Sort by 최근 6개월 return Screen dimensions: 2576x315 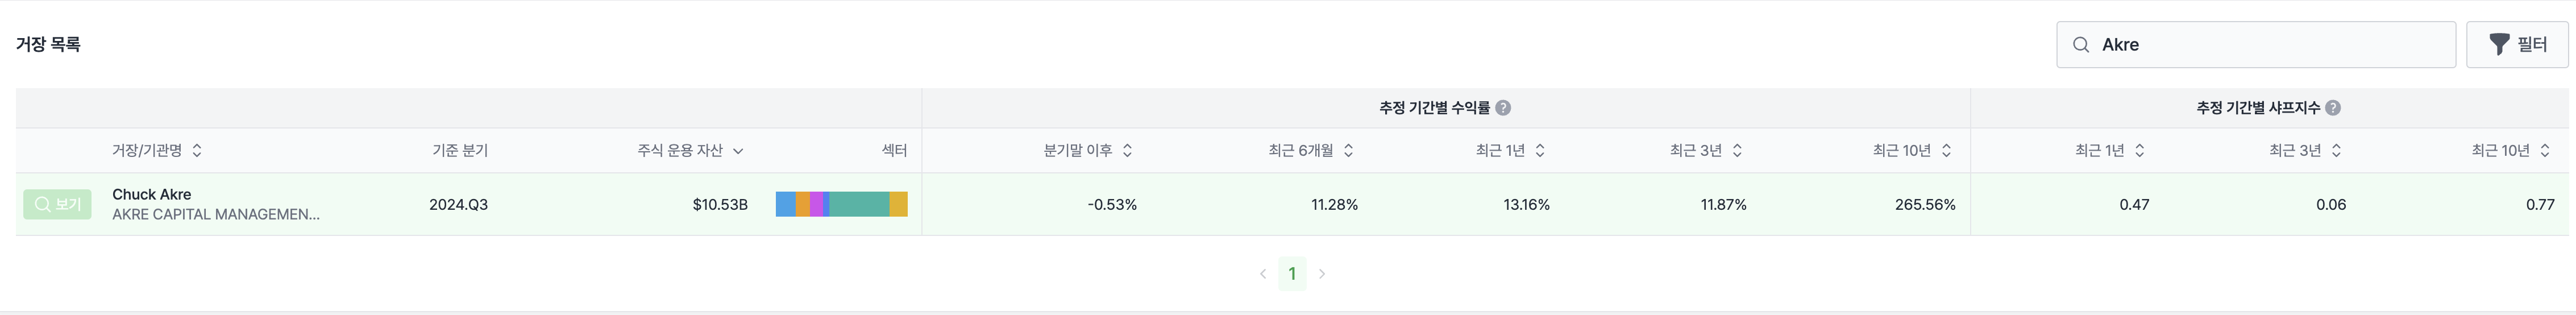coord(1348,150)
